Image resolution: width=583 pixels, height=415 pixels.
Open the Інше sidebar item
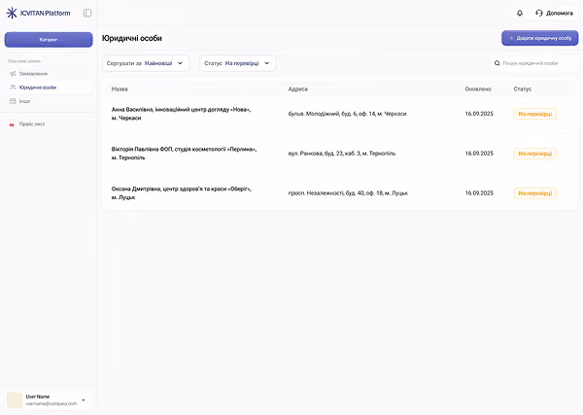point(49,101)
